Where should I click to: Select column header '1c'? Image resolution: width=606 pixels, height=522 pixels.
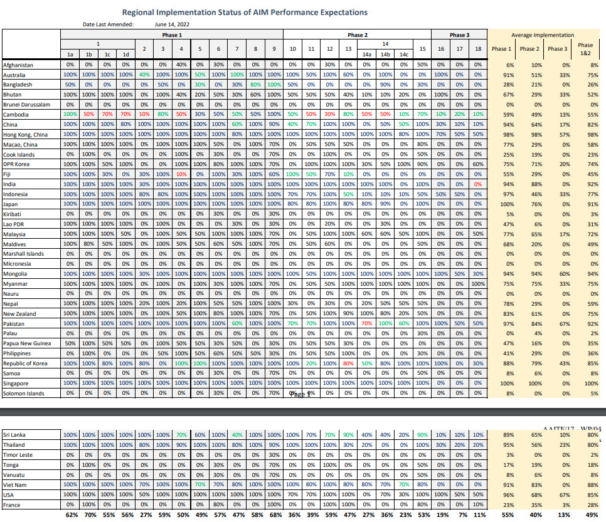point(107,55)
